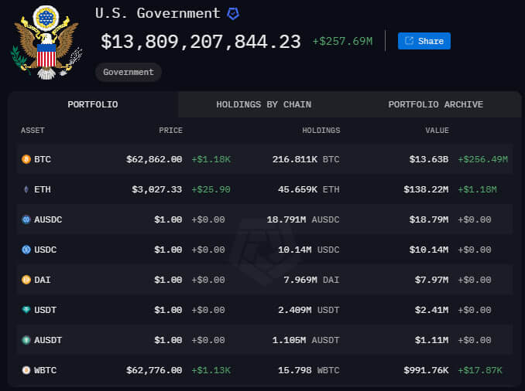Screen dimensions: 525x391
Task: Click AUSDT holdings 1.105M AUSDT
Action: coord(306,340)
